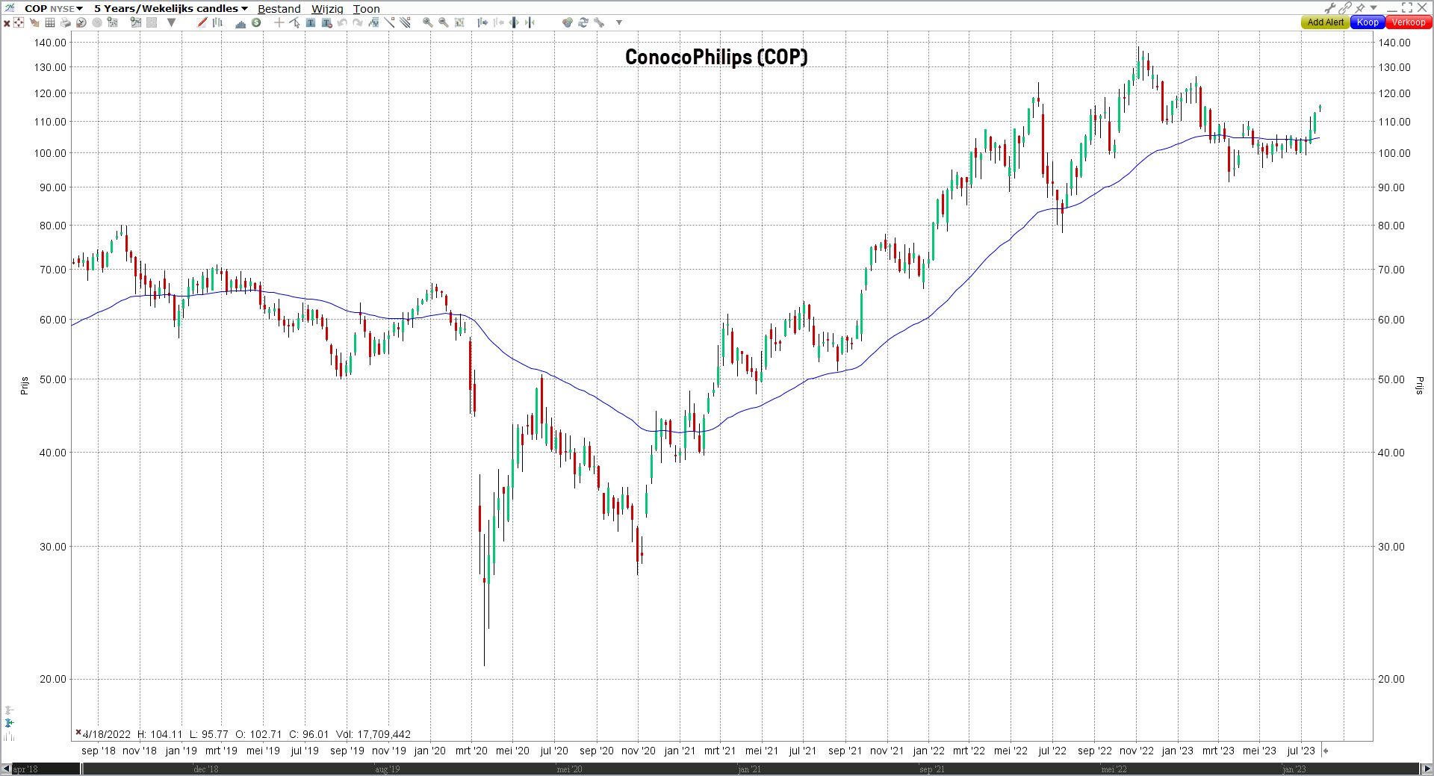Screen dimensions: 1434x776
Task: Draw a trendline with line tool
Action: coord(390,22)
